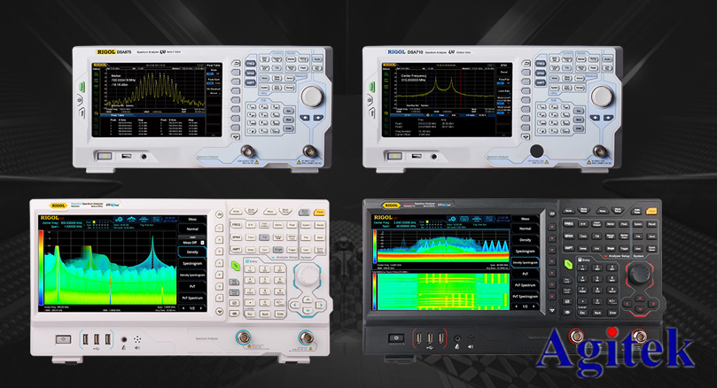Click density color scale bar on white RSA screen
717x388 pixels.
pos(41,268)
